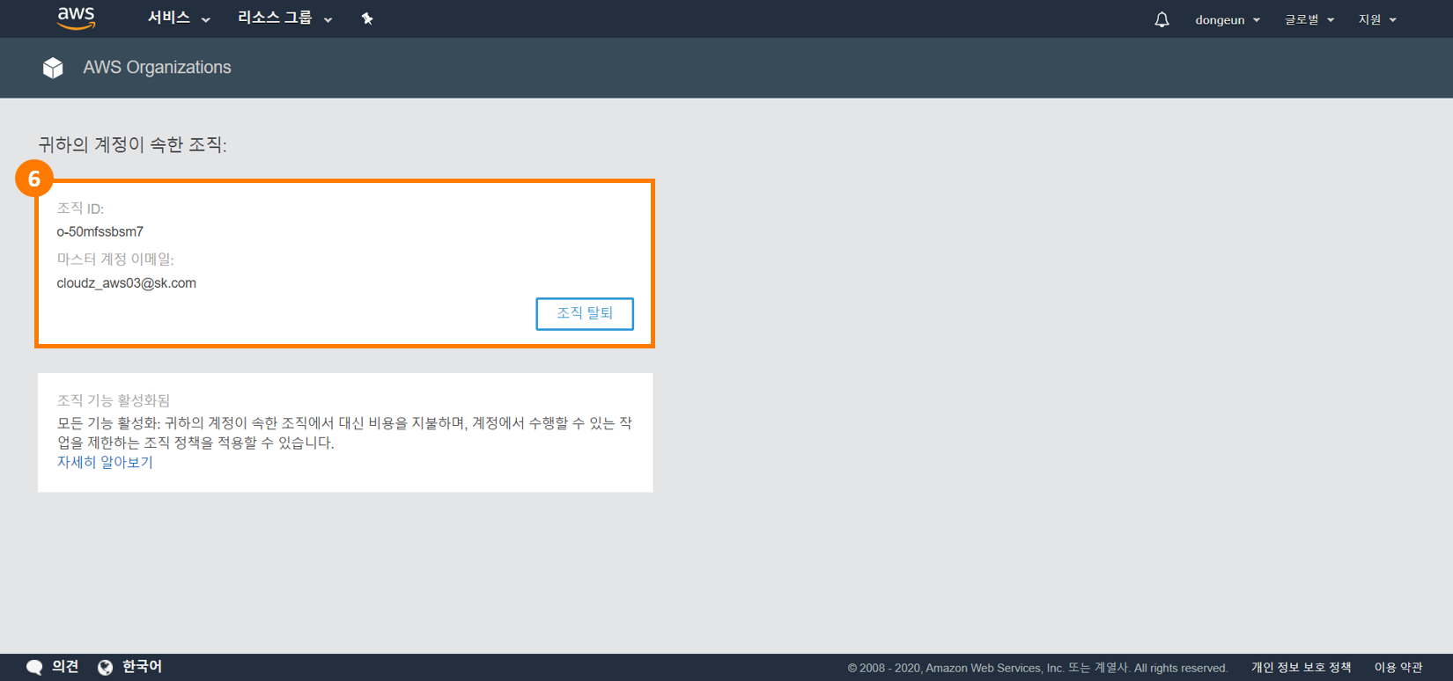
Task: Select organization ID o-50mfssbsm7 text
Action: (x=100, y=231)
